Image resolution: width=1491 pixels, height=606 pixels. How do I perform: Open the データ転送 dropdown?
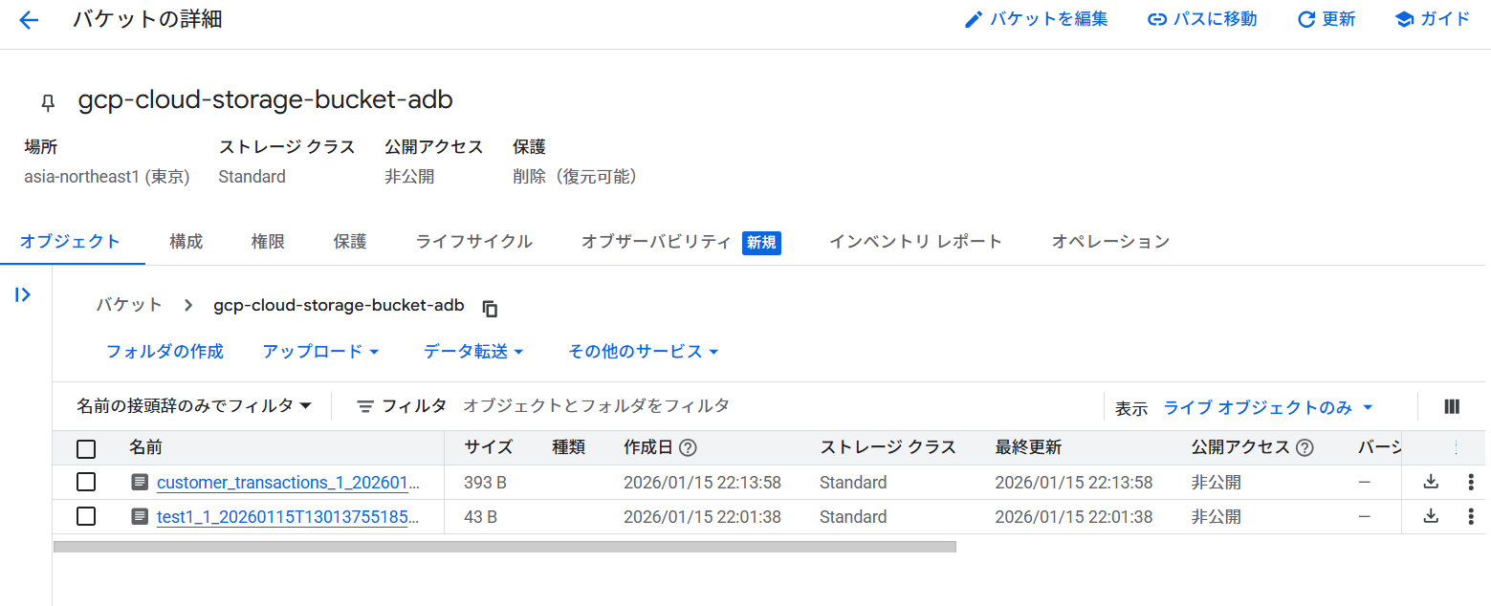coord(473,352)
